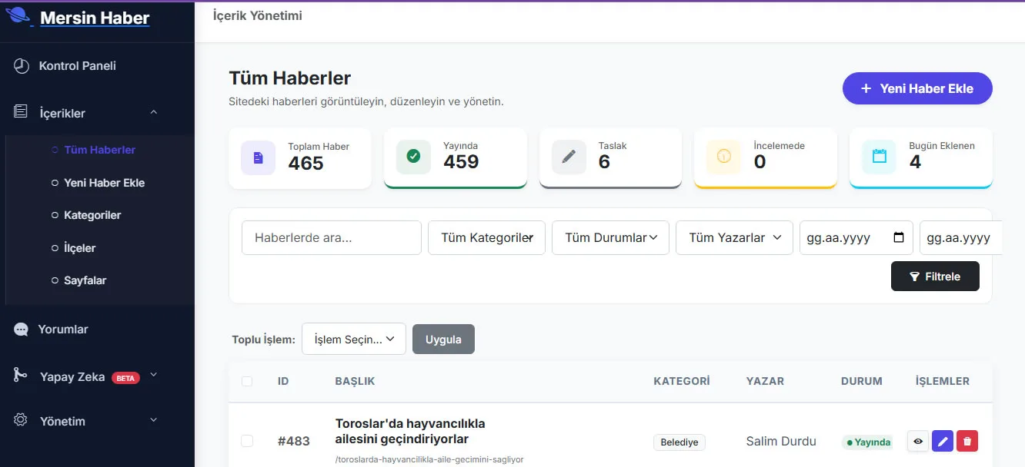Image resolution: width=1025 pixels, height=467 pixels.
Task: Click the BETA badge next to Yapay Zeka
Action: pos(125,377)
